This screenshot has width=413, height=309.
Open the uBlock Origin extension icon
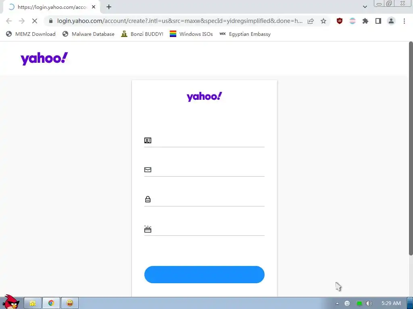(x=340, y=21)
